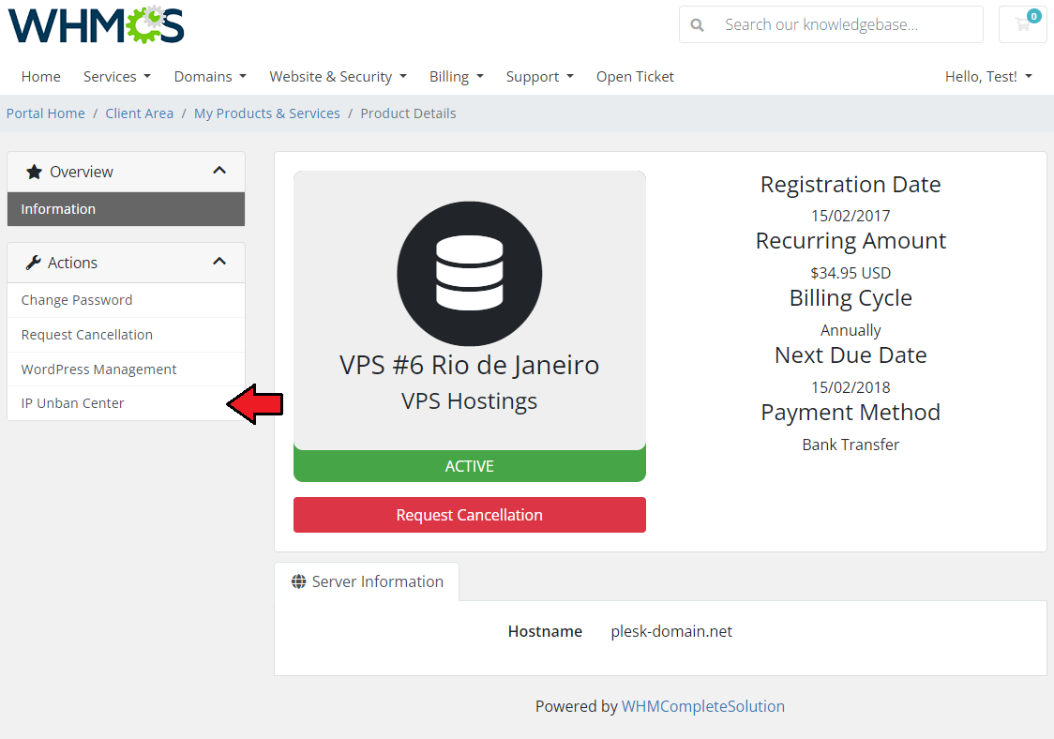This screenshot has height=739, width=1054.
Task: Click the WHMCS logo
Action: (97, 24)
